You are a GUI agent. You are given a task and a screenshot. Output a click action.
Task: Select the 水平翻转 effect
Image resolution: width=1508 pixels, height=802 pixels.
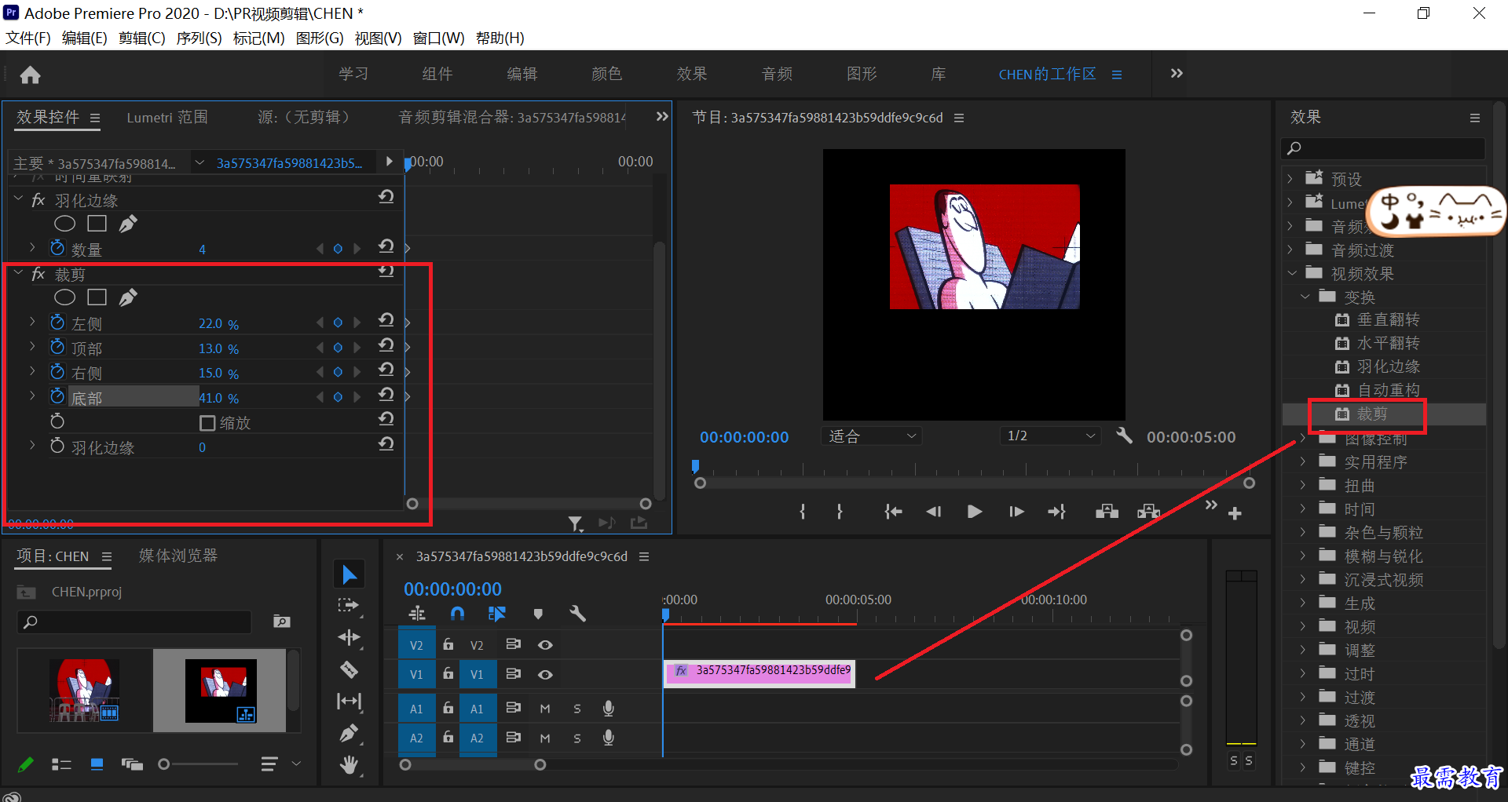(x=1388, y=343)
